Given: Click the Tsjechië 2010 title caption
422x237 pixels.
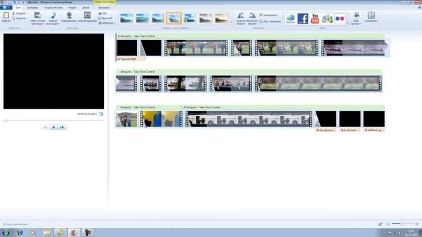Looking at the screenshot, I should [131, 59].
